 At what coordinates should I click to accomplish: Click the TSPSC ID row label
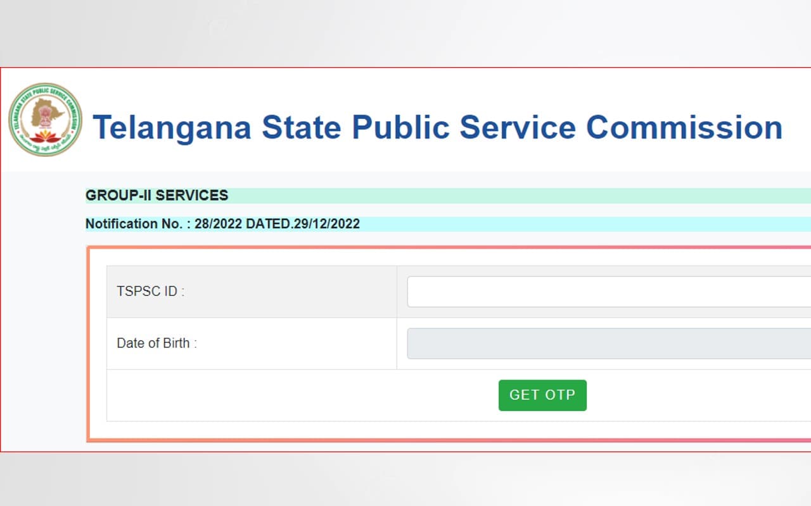click(x=150, y=291)
